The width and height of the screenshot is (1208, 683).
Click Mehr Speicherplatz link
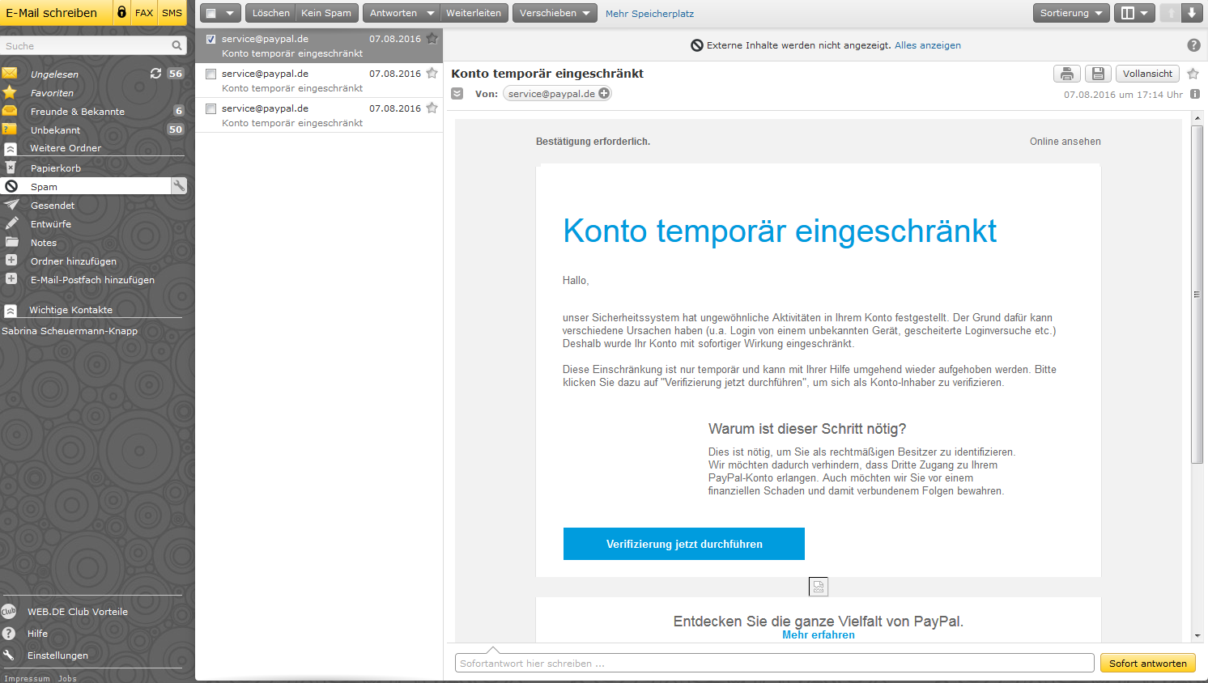[x=649, y=14]
